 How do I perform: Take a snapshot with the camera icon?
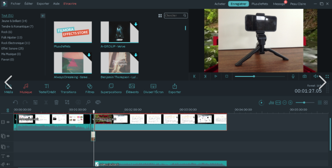click(304, 76)
